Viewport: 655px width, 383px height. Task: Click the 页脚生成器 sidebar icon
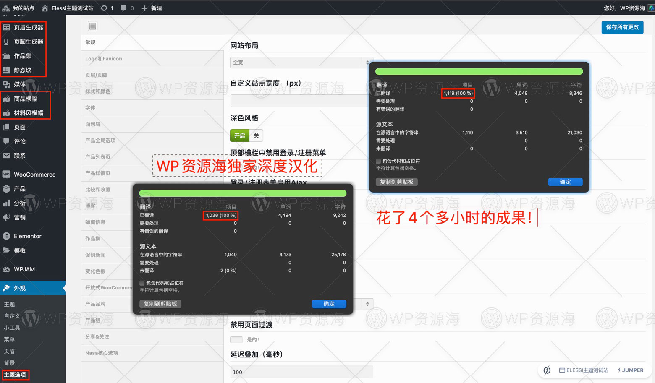(6, 42)
